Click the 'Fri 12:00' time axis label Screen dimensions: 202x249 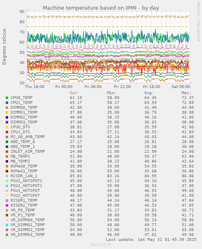point(122,87)
